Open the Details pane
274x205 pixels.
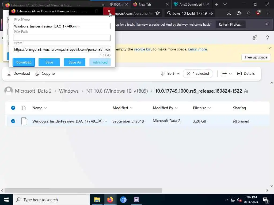[246, 74]
